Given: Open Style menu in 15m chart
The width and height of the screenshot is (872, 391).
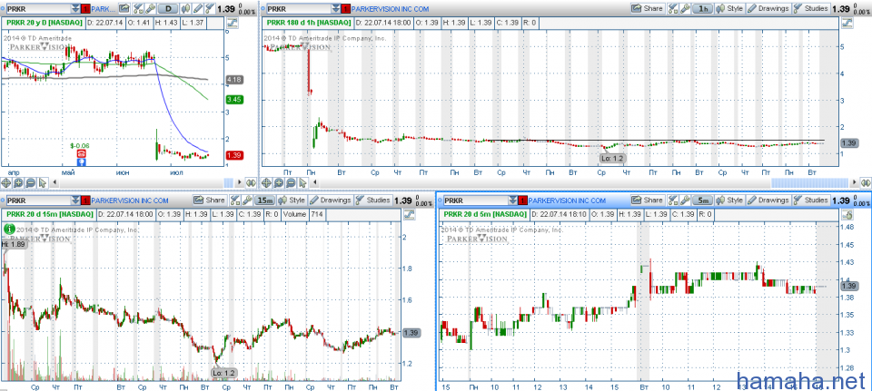Looking at the screenshot, I should tap(292, 200).
